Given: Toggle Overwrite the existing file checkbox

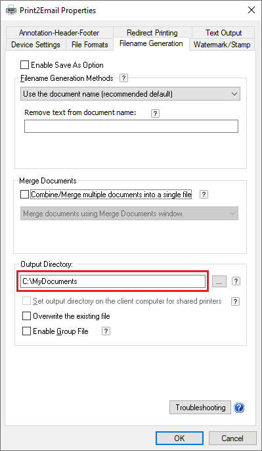Looking at the screenshot, I should [x=26, y=316].
